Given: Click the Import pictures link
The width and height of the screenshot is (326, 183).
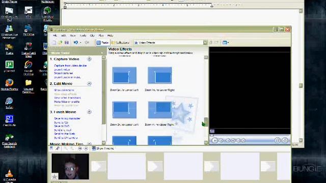Looking at the screenshot, I should click(x=63, y=73).
